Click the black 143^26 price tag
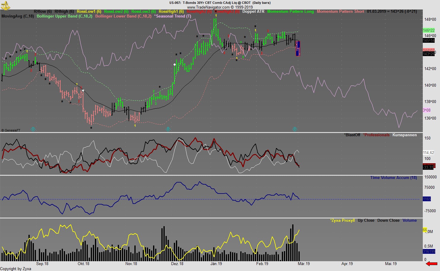This screenshot has width=440, height=271. click(429, 54)
